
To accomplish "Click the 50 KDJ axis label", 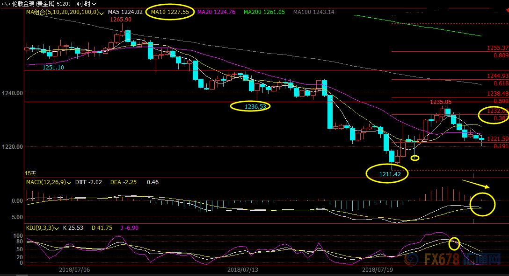I will point(20,249).
